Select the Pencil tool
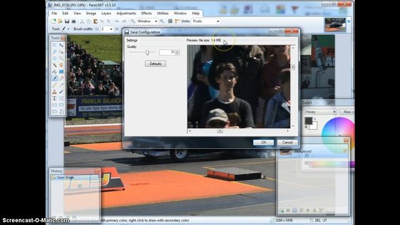The image size is (400, 225). point(54,85)
